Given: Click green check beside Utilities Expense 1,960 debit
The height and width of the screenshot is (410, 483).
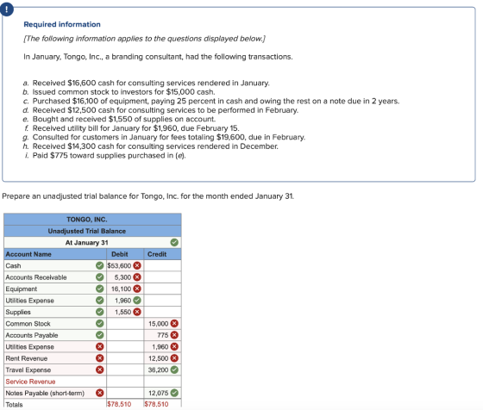Looking at the screenshot, I should 137,301.
